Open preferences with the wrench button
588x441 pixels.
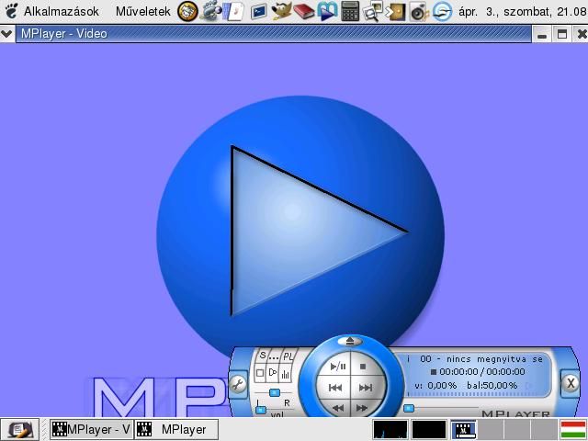click(x=238, y=384)
